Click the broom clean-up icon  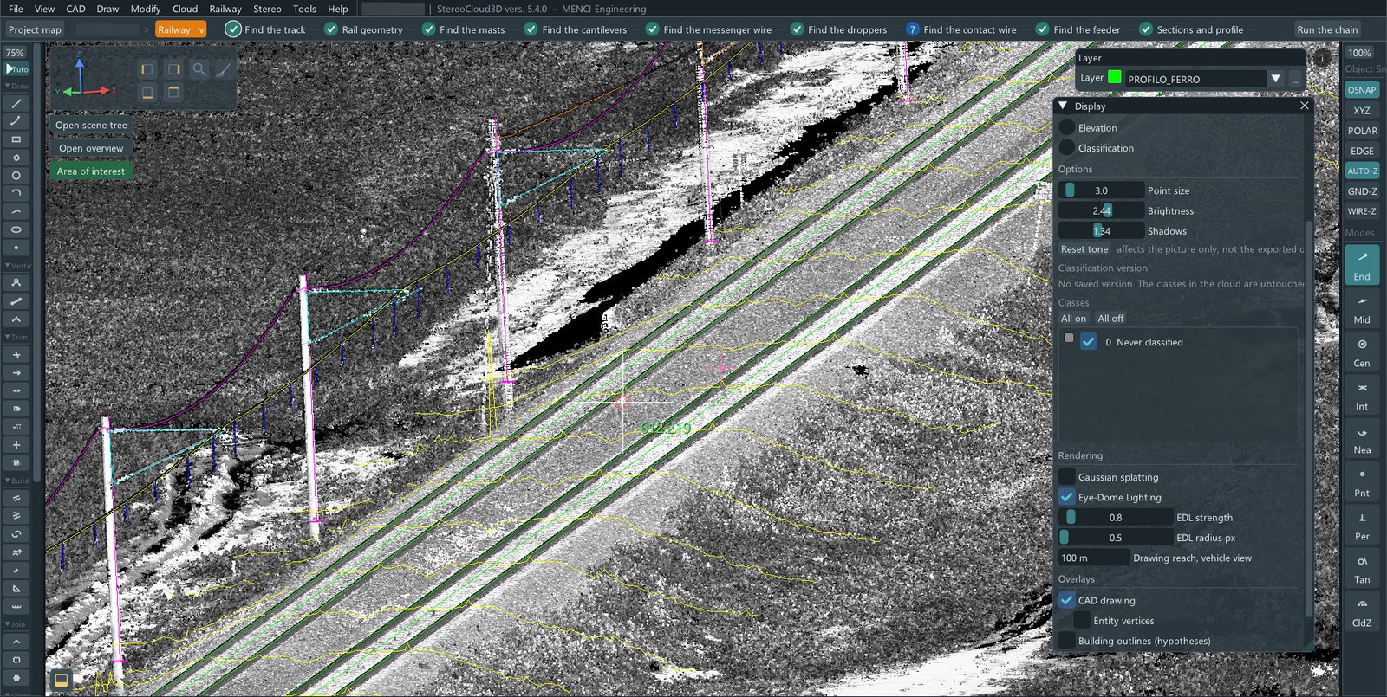pos(224,69)
